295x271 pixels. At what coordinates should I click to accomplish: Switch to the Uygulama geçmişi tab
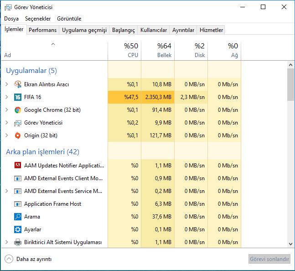click(84, 30)
